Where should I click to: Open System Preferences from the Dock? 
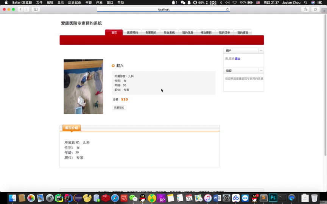click(x=226, y=198)
